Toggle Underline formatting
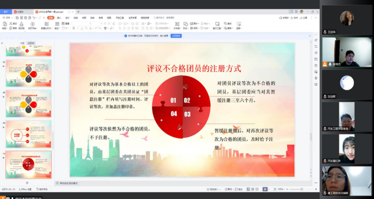This screenshot has height=199, width=374. pos(82,28)
